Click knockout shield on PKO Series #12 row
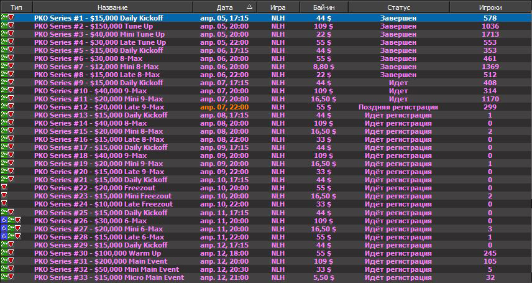The width and height of the screenshot is (532, 283). click(x=11, y=107)
